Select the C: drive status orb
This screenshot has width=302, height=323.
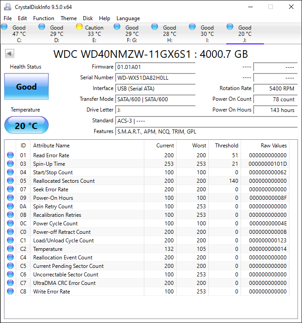tap(4, 26)
